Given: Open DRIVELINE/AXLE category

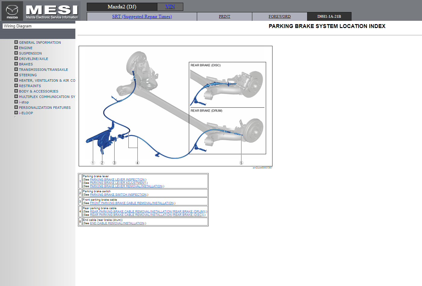Looking at the screenshot, I should [33, 59].
